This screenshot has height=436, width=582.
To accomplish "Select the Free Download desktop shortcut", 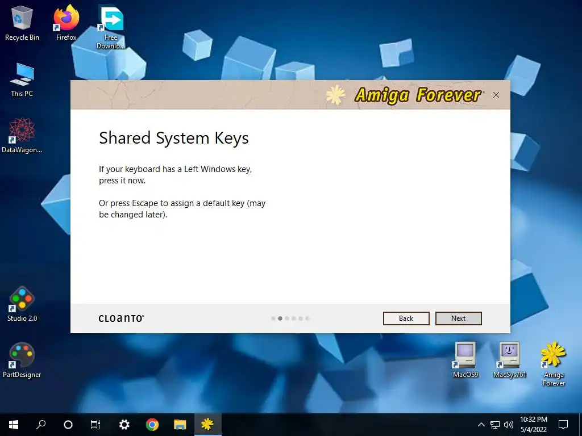I will pos(111,27).
